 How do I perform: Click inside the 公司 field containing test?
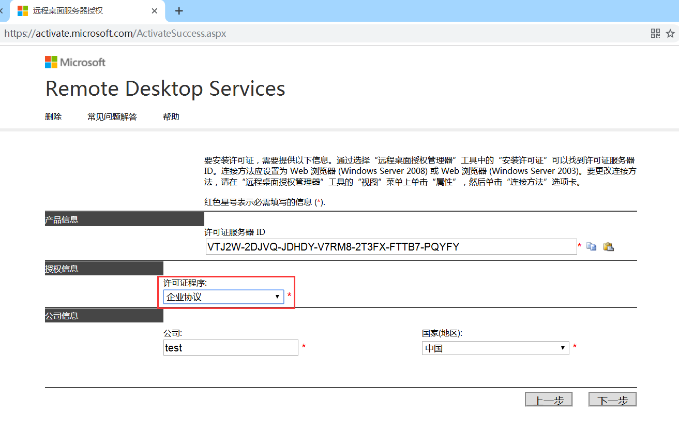(x=230, y=347)
